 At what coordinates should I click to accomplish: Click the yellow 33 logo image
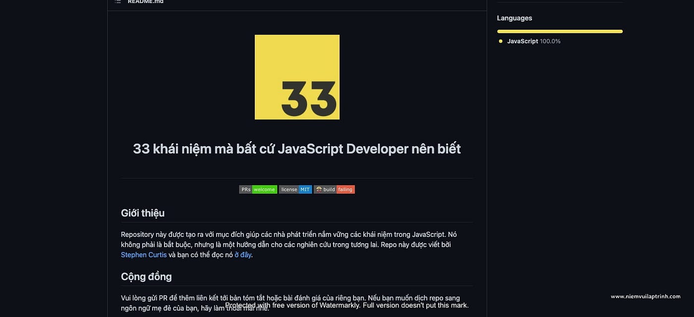coord(297,77)
